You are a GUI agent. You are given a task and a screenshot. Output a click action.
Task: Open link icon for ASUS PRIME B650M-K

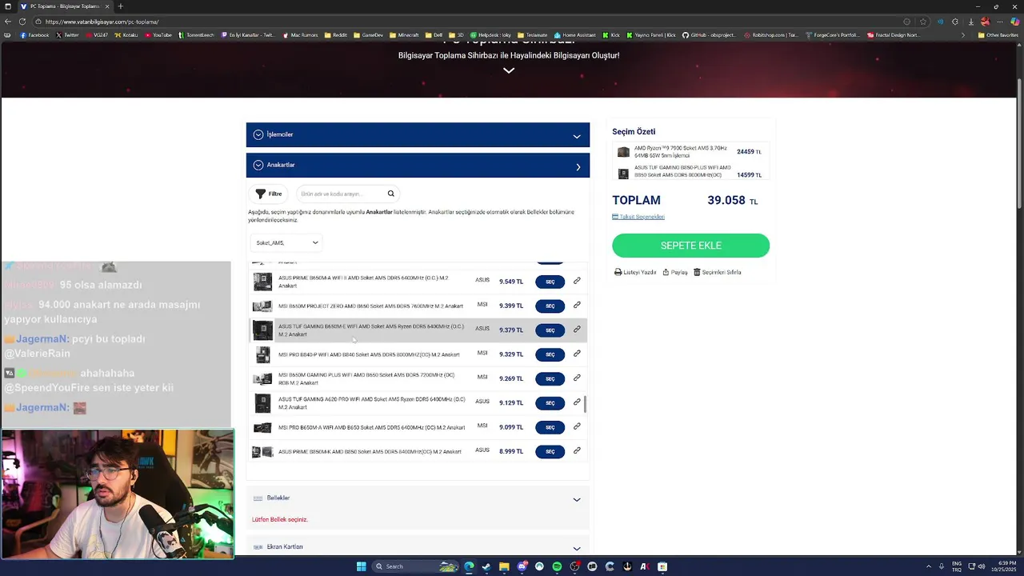coord(577,450)
